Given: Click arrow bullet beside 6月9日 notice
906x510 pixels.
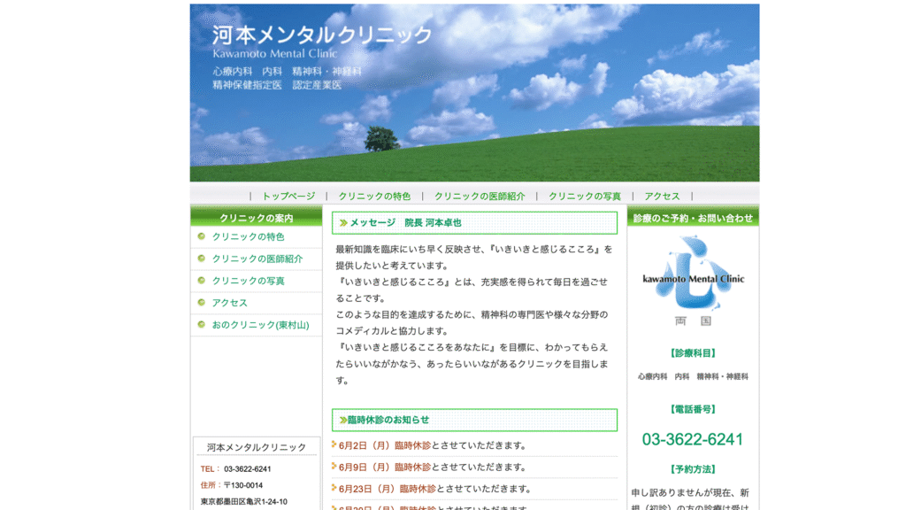Looking at the screenshot, I should click(x=334, y=466).
